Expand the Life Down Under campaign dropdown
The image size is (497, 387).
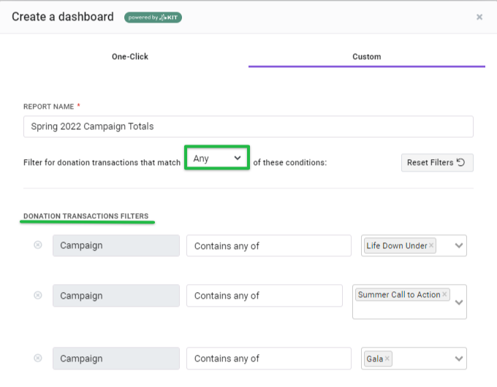coord(459,245)
